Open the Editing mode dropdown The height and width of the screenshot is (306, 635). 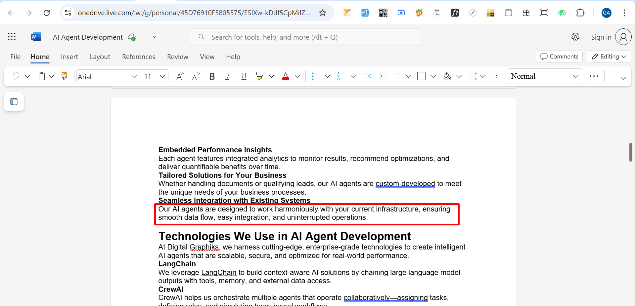(x=609, y=57)
